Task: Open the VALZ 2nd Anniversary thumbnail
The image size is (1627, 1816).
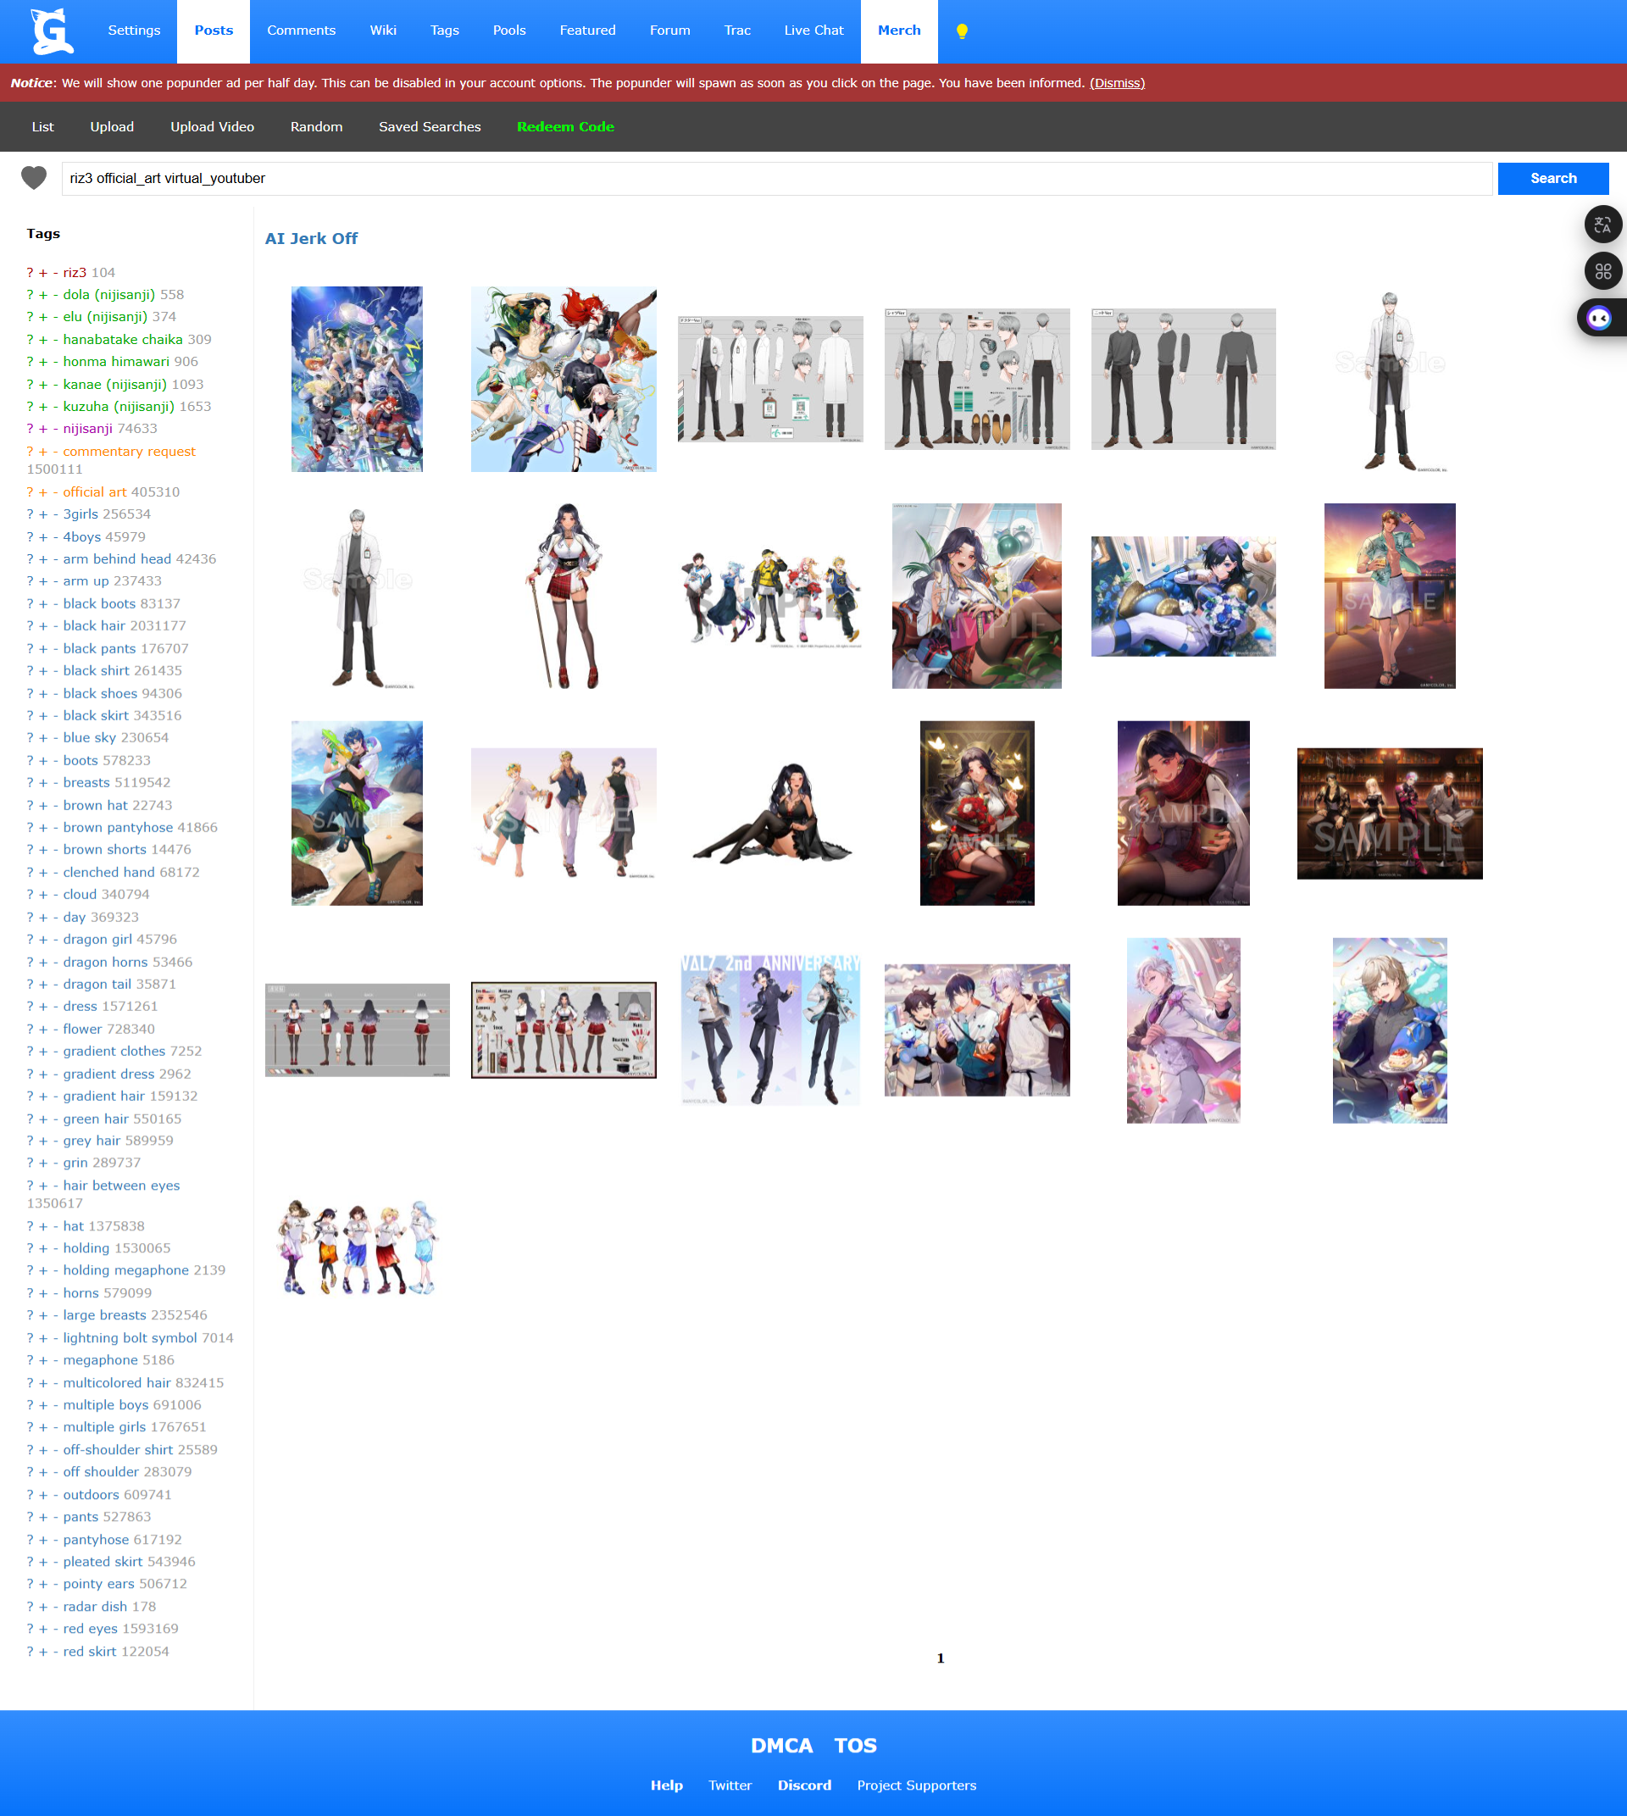Action: 769,1030
